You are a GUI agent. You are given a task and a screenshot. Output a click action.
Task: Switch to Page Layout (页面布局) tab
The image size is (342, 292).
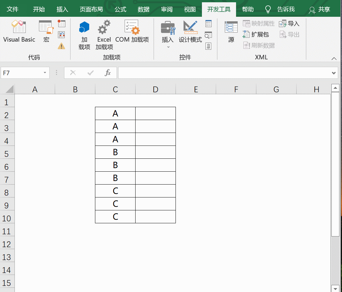91,9
